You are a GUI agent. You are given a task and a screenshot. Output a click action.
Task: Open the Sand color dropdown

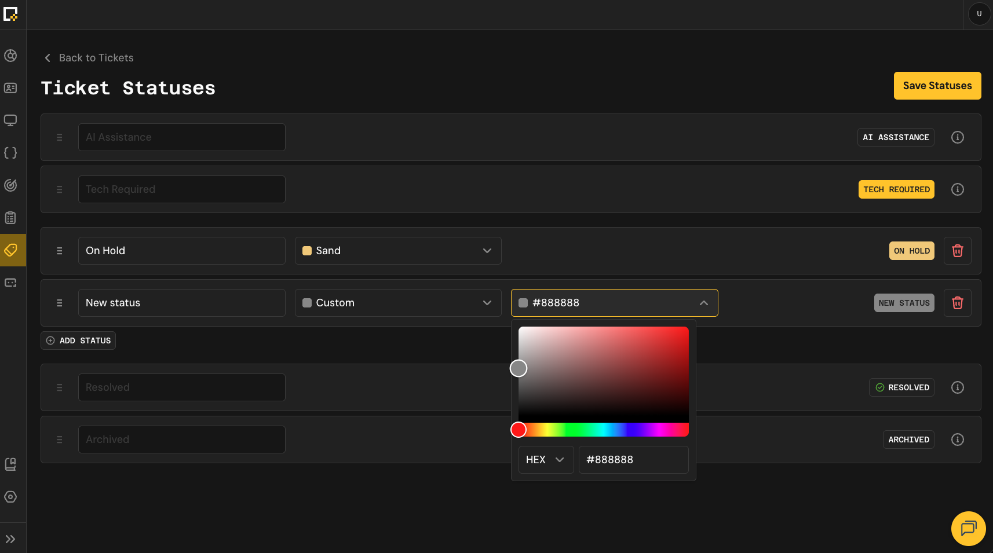click(398, 251)
